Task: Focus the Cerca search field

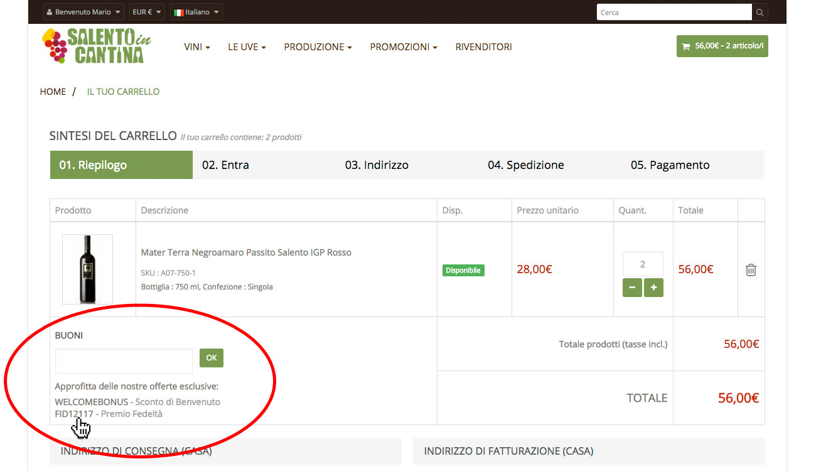Action: (674, 12)
